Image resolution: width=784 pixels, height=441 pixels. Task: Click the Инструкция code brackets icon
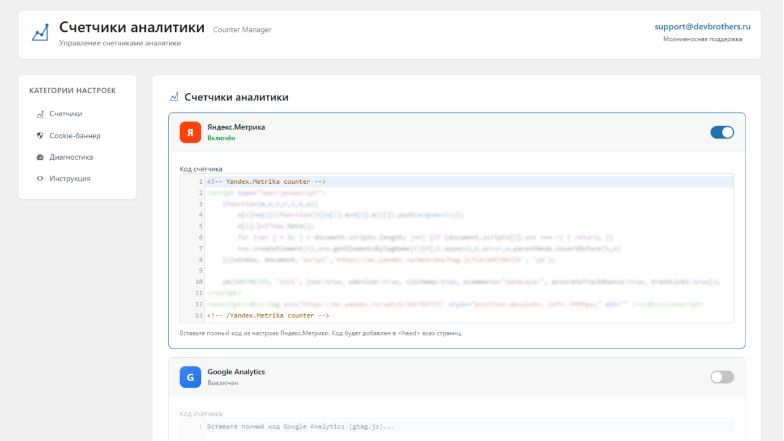40,178
